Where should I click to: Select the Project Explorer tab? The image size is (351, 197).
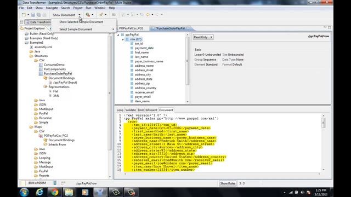[35, 28]
